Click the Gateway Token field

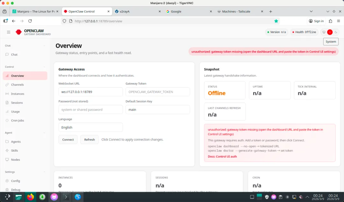[158, 92]
